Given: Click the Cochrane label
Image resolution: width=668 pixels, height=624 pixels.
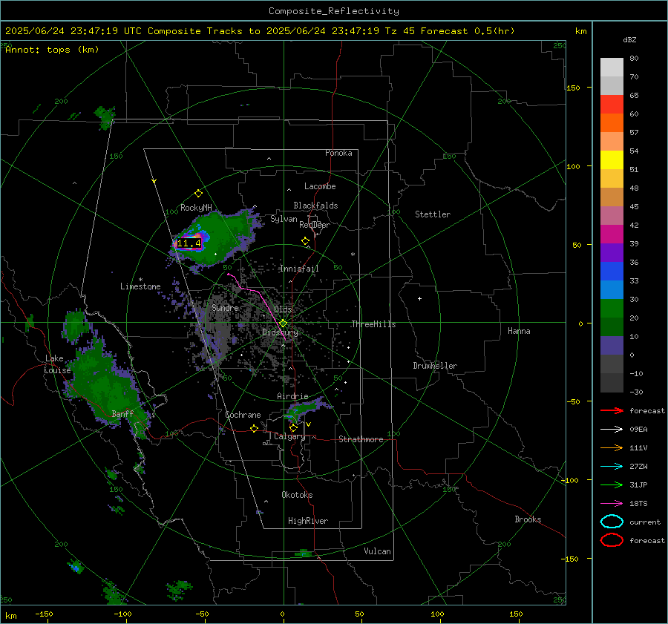Looking at the screenshot, I should click(243, 415).
